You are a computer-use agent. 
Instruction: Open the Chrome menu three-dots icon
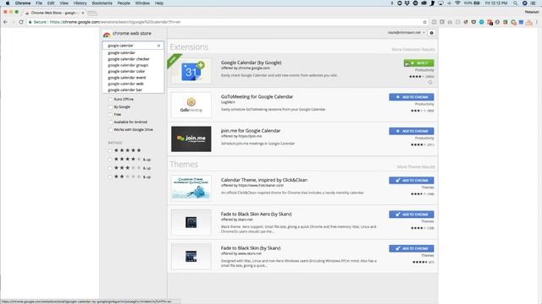[x=537, y=22]
